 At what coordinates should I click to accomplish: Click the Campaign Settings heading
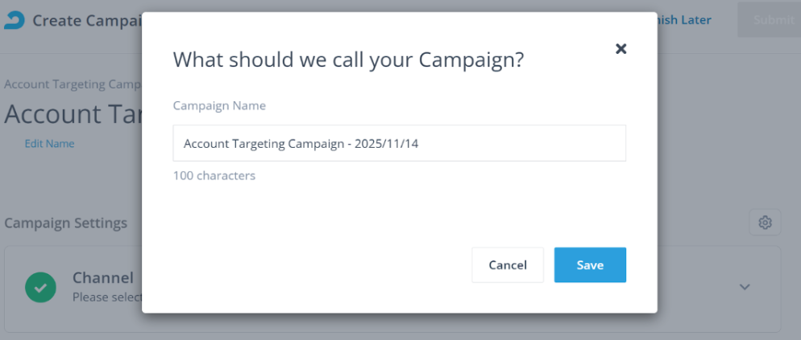click(x=65, y=223)
